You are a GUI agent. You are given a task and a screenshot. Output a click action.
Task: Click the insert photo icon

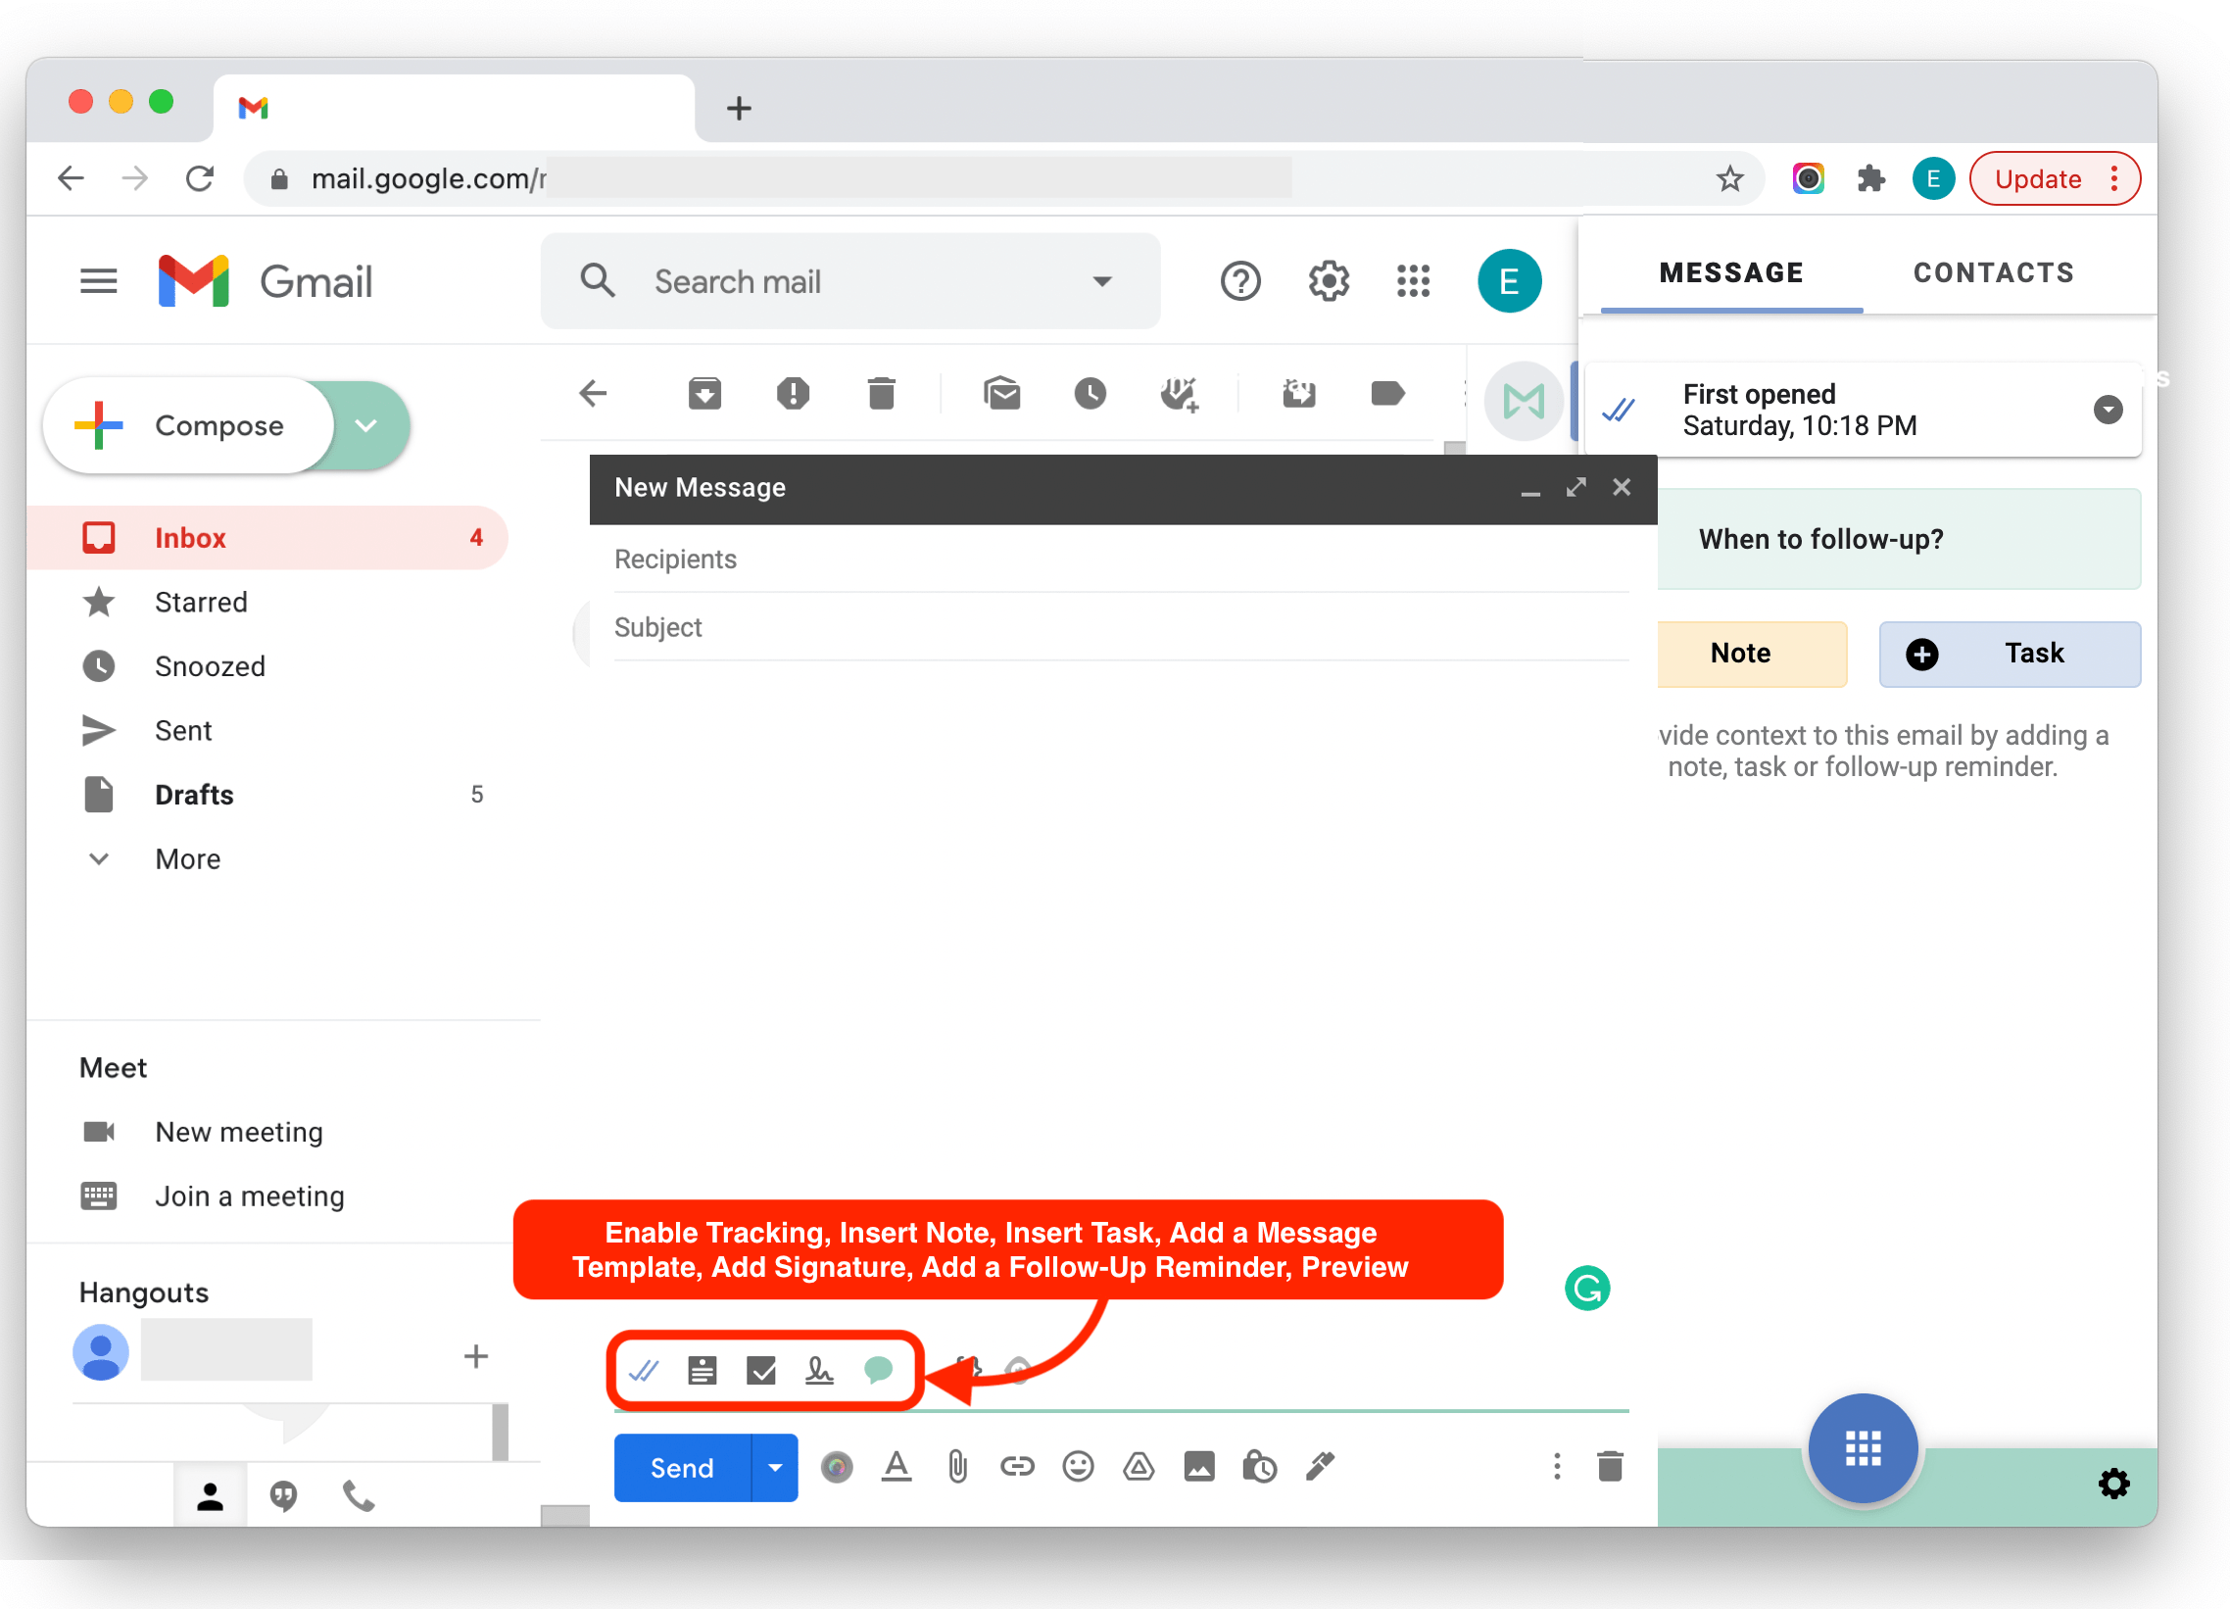coord(1198,1467)
